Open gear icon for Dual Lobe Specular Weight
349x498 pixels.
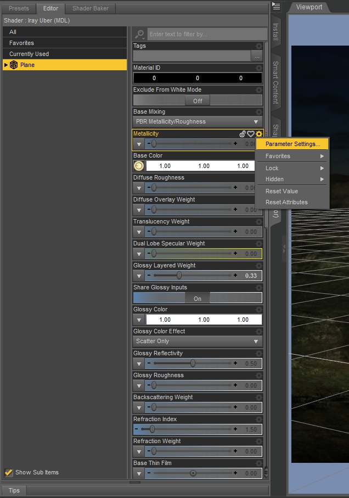[259, 243]
